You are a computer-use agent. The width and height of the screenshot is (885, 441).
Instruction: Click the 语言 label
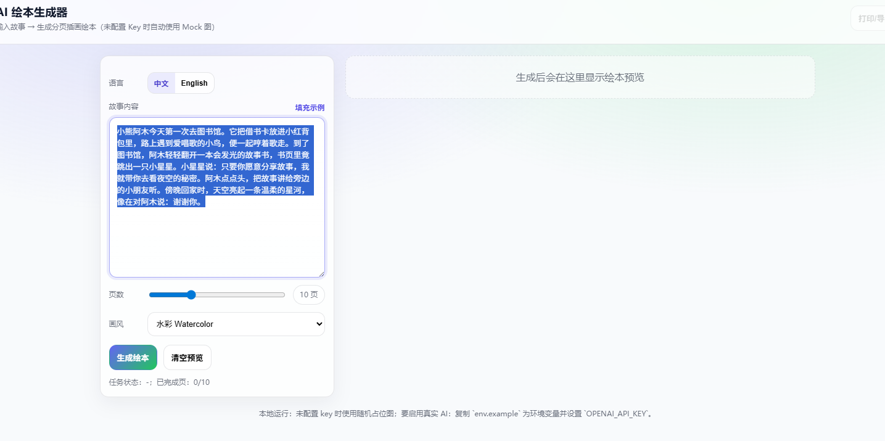[116, 83]
